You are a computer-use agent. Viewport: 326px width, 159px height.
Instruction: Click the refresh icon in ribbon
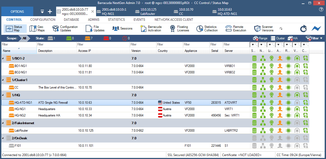(304, 28)
